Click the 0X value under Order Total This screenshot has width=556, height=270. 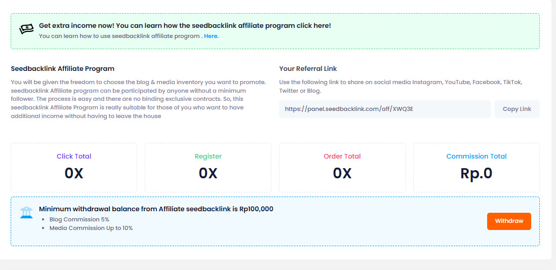342,173
